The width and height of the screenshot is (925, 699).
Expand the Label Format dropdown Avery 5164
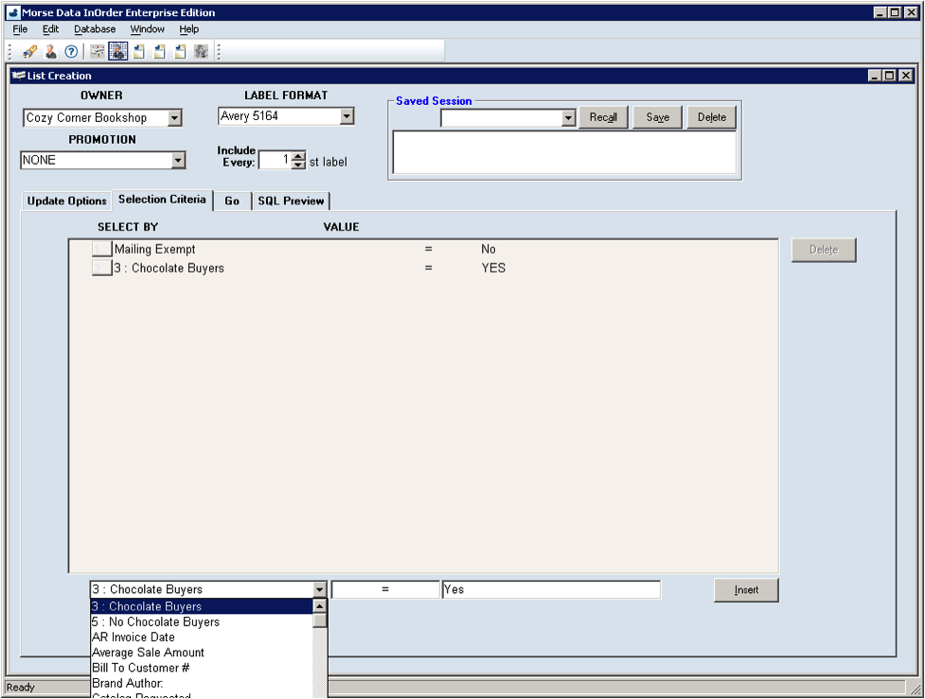pyautogui.click(x=347, y=116)
